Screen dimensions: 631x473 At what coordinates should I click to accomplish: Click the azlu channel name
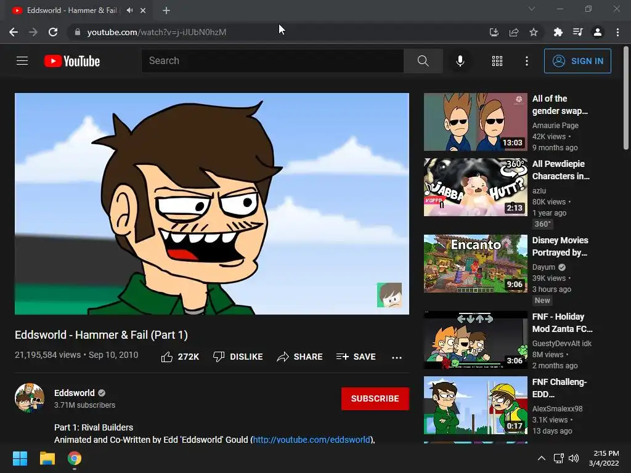coord(539,191)
